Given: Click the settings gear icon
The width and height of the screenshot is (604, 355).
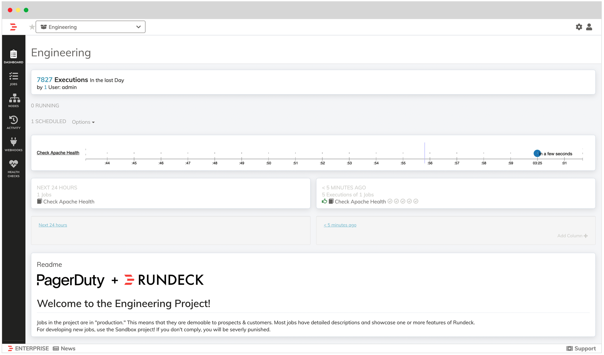Looking at the screenshot, I should click(579, 27).
